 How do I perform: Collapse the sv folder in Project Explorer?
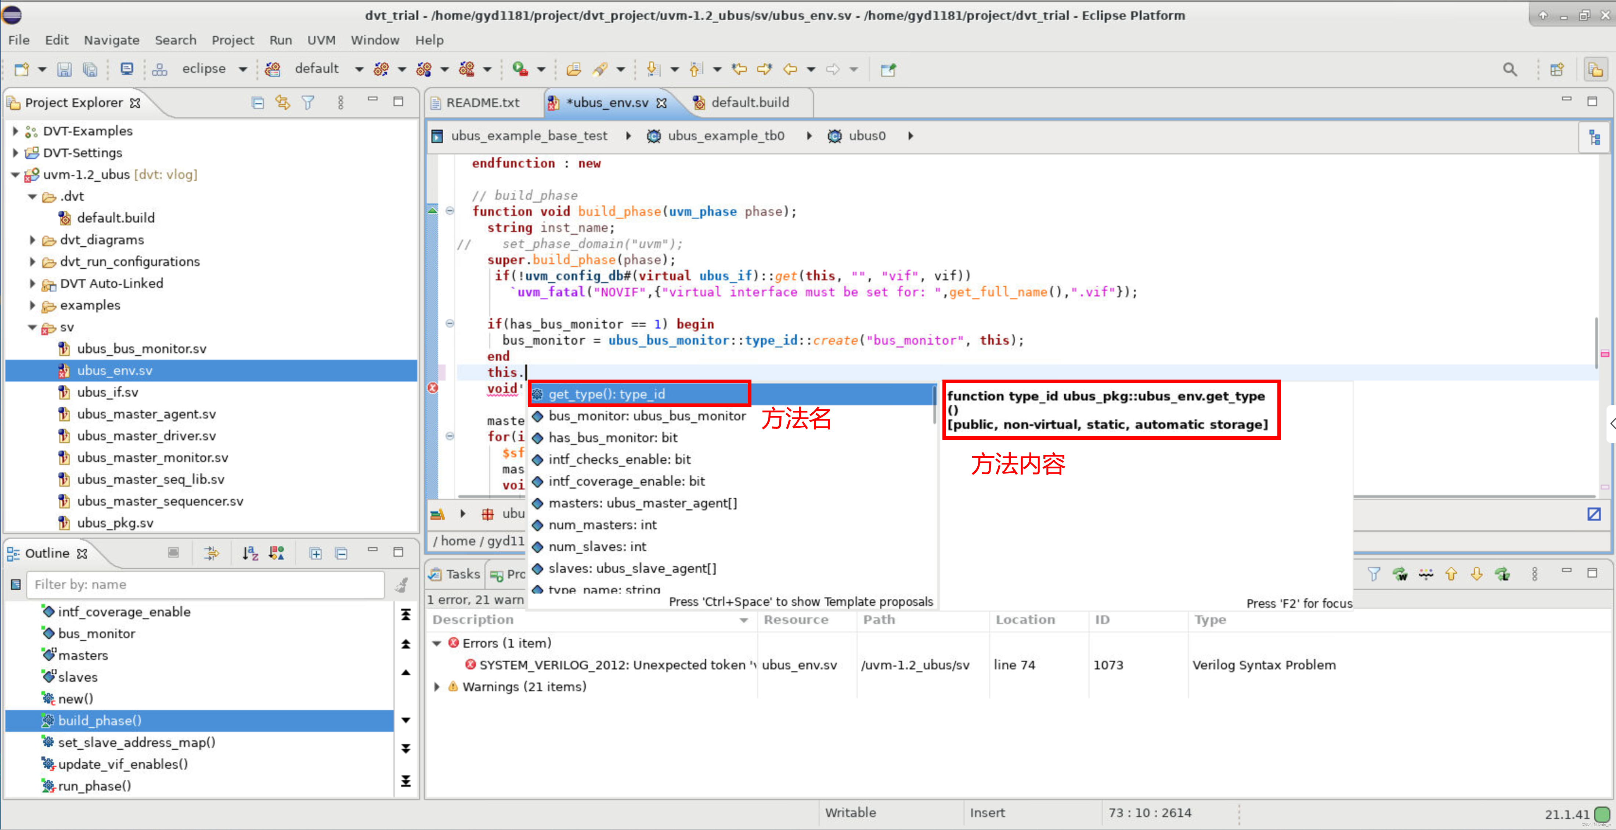tap(32, 327)
